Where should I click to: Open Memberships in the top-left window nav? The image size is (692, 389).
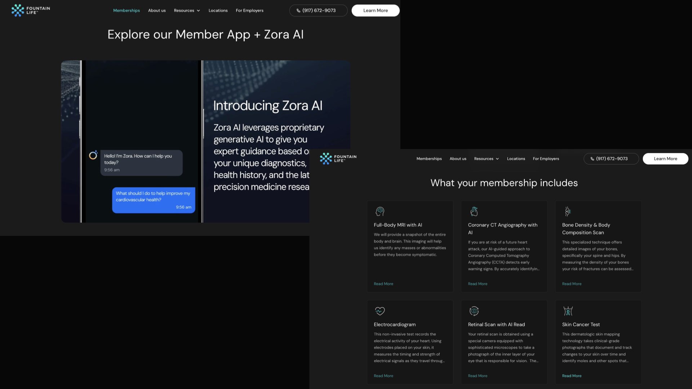127,10
